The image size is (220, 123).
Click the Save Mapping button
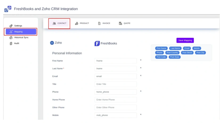click(185, 40)
